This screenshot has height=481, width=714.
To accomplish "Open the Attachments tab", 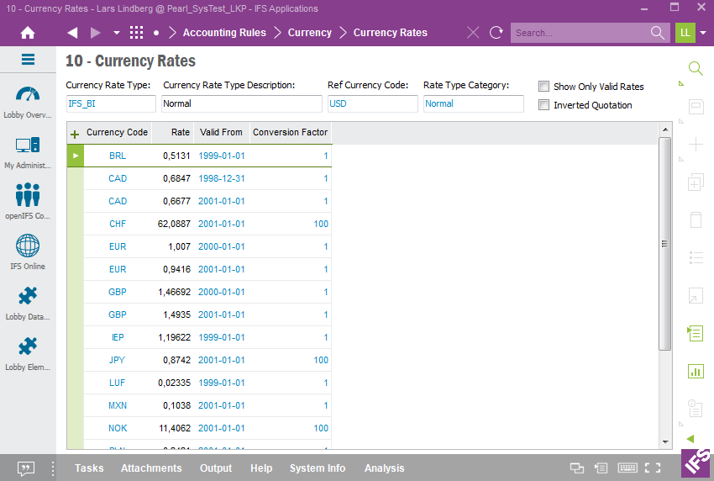I will click(x=151, y=468).
